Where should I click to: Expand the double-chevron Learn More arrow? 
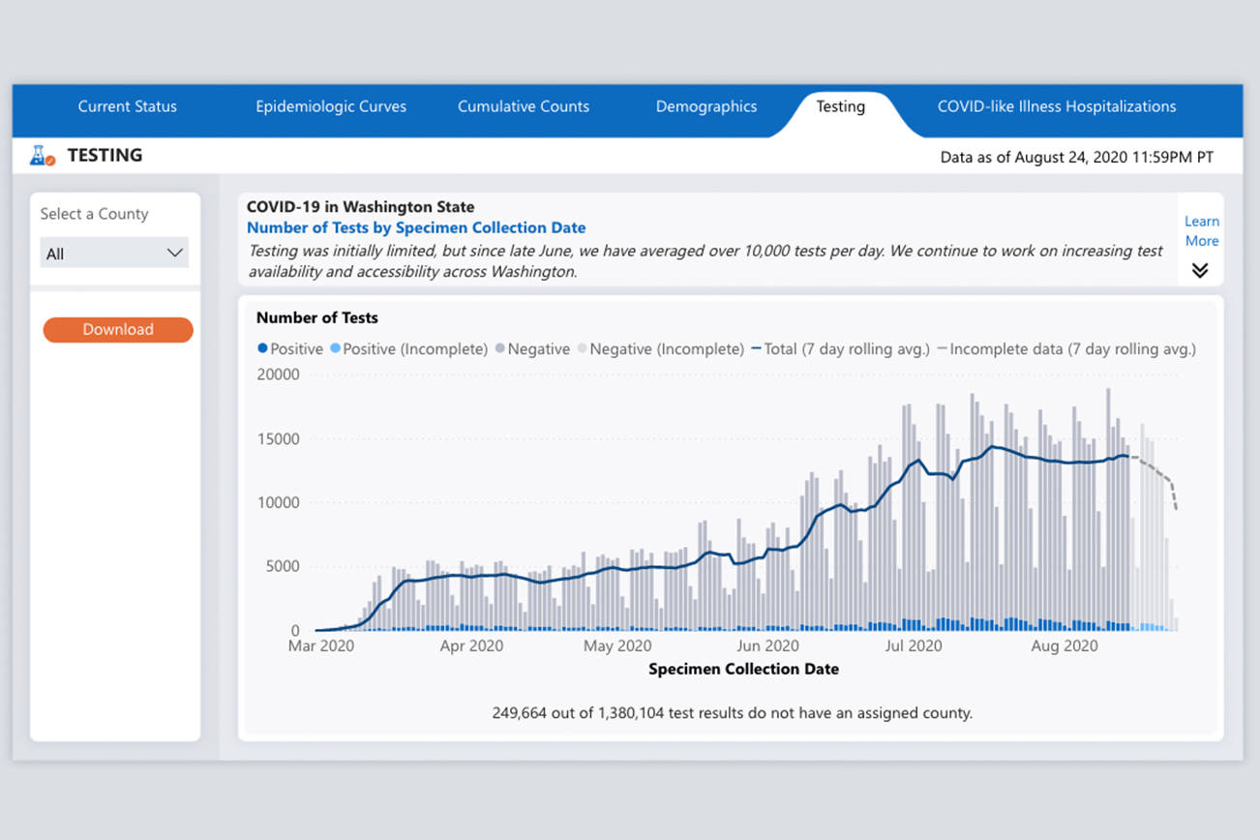pyautogui.click(x=1200, y=271)
